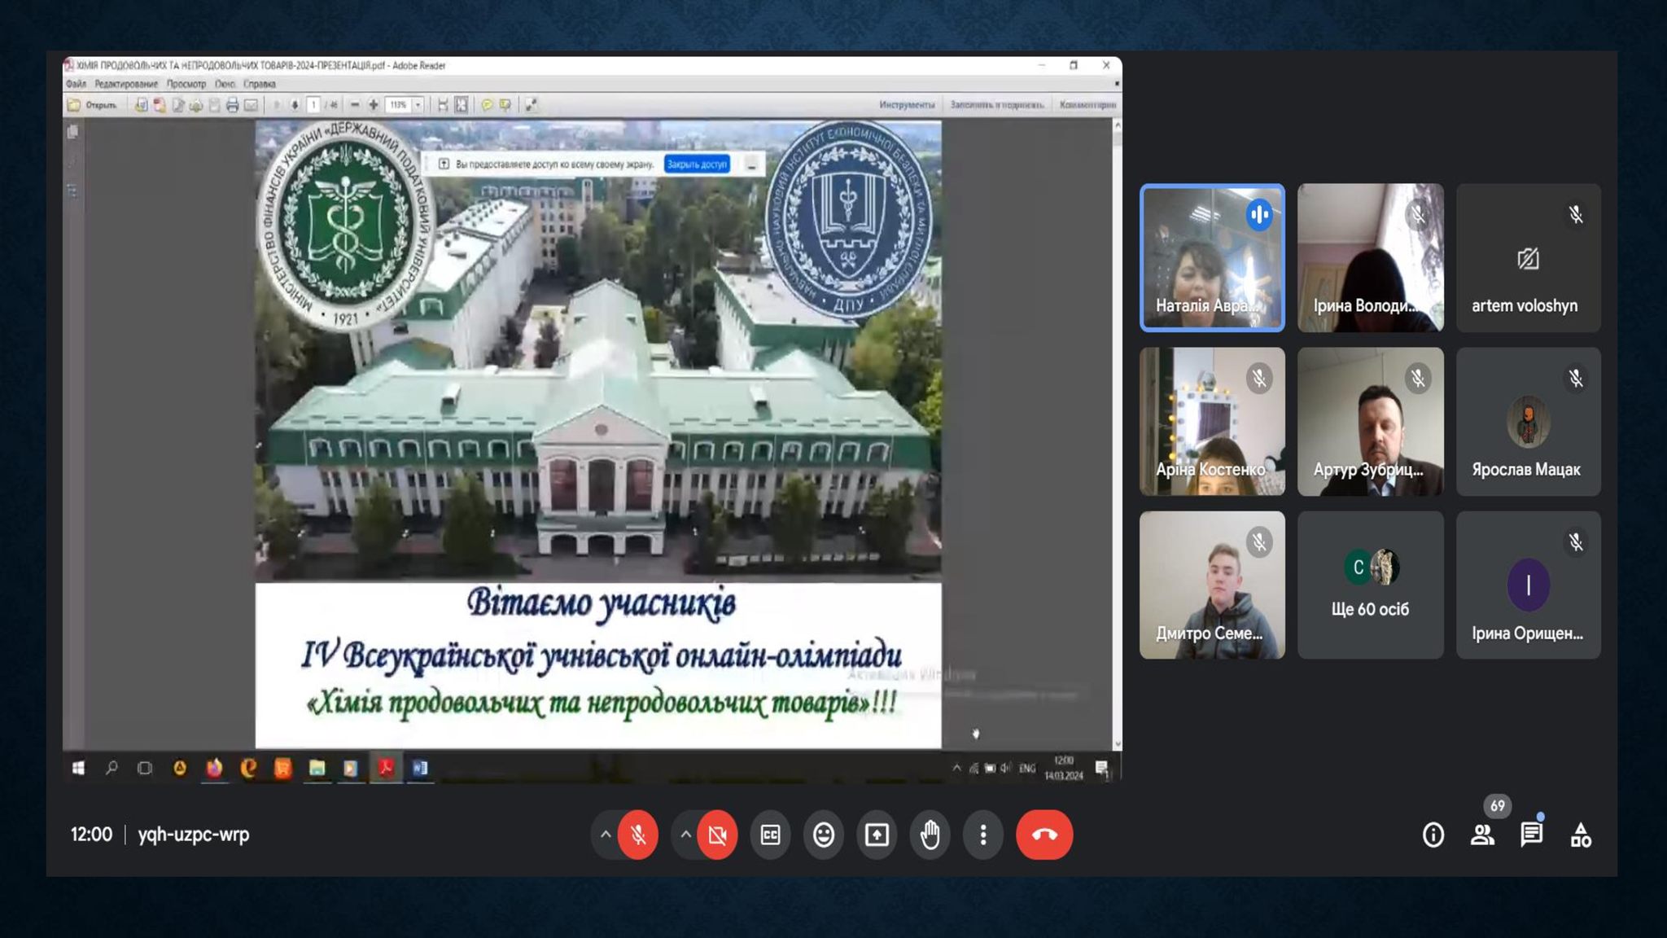Open Справка menu in Adobe Reader
The height and width of the screenshot is (938, 1667).
coord(260,84)
